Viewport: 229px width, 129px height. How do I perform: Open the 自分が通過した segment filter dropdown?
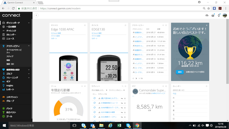click(x=99, y=90)
